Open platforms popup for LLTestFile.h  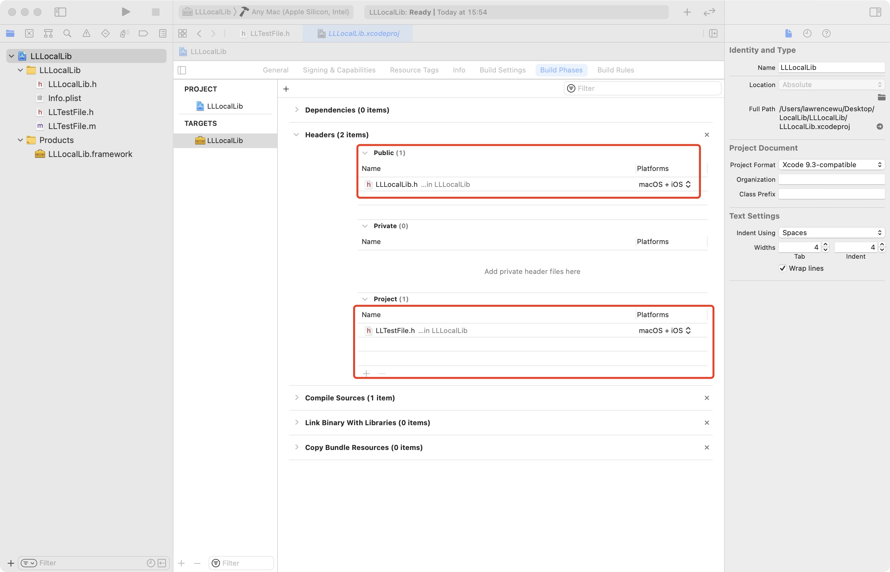coord(665,330)
